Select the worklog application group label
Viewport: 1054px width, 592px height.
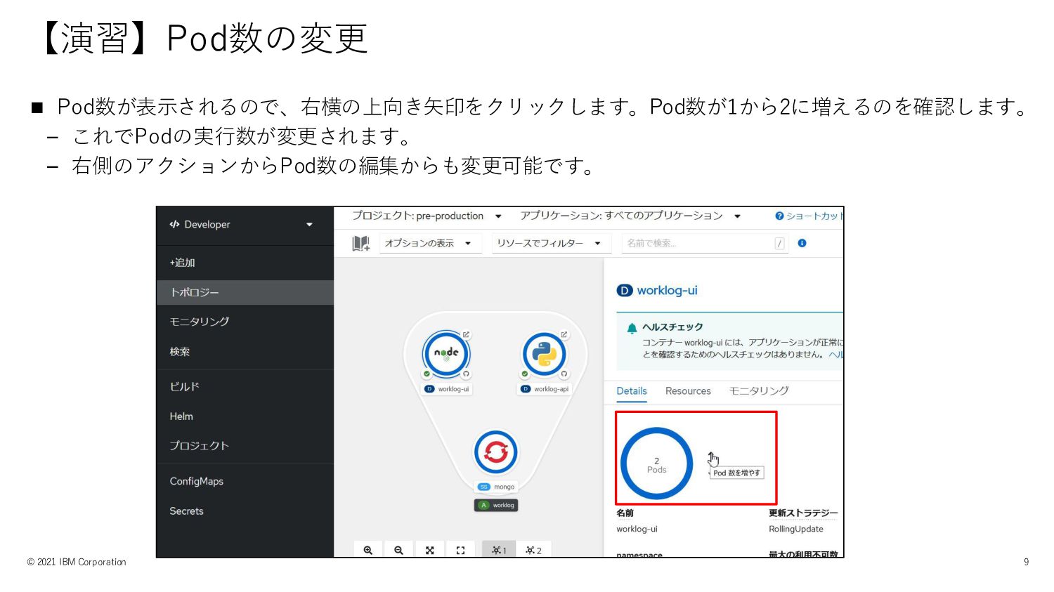tap(496, 505)
